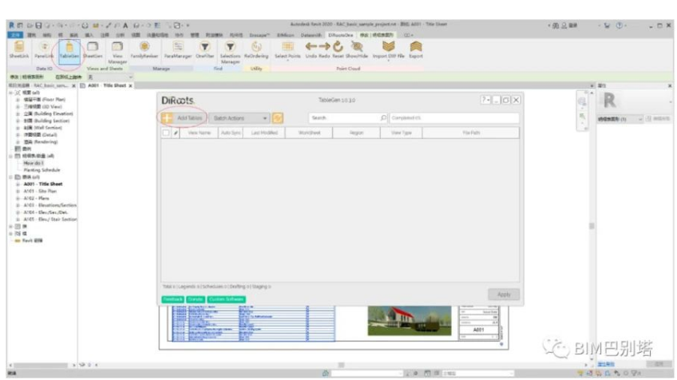The width and height of the screenshot is (677, 380).
Task: Click the Select Points tool
Action: [287, 49]
